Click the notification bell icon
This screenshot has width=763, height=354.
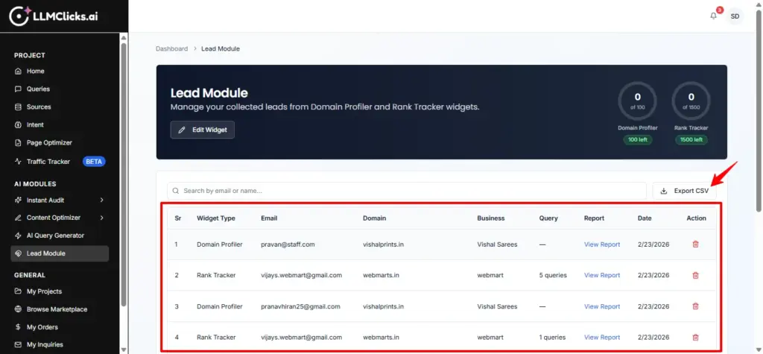click(713, 16)
